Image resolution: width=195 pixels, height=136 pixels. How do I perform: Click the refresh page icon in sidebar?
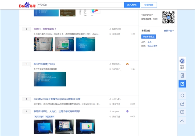point(182,95)
